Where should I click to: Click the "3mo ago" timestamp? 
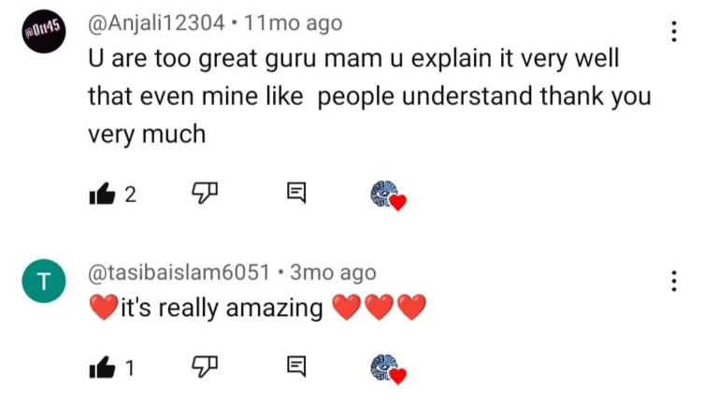coord(333,273)
